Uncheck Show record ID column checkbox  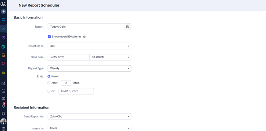[49, 37]
